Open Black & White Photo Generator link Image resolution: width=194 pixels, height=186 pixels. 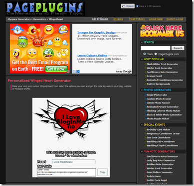pos(164,115)
